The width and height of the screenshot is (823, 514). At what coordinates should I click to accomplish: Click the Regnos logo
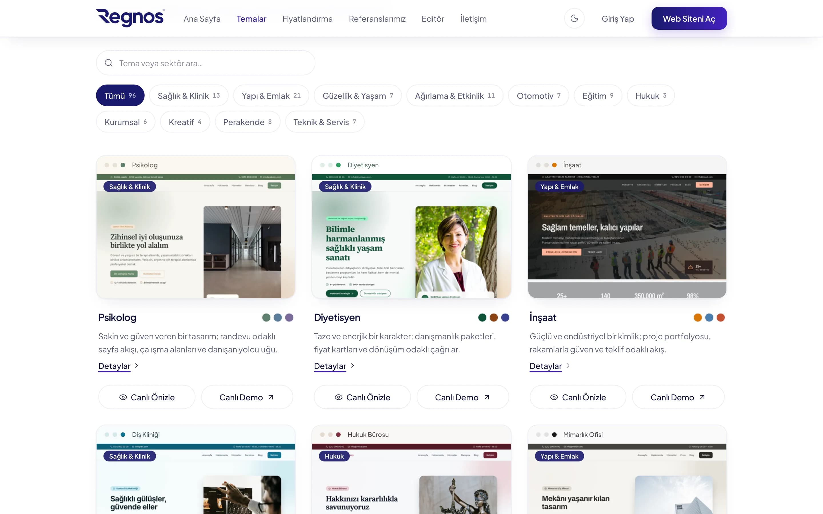tap(131, 18)
